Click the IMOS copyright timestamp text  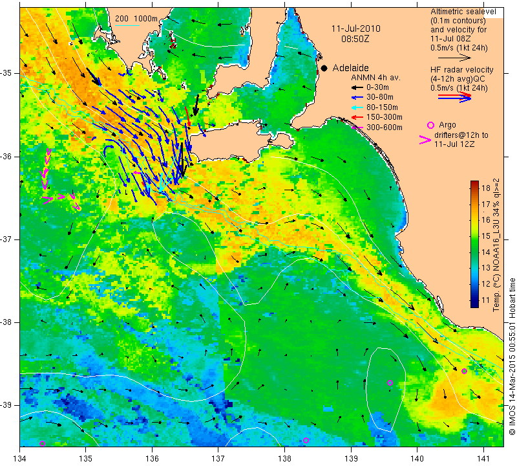tap(512, 357)
